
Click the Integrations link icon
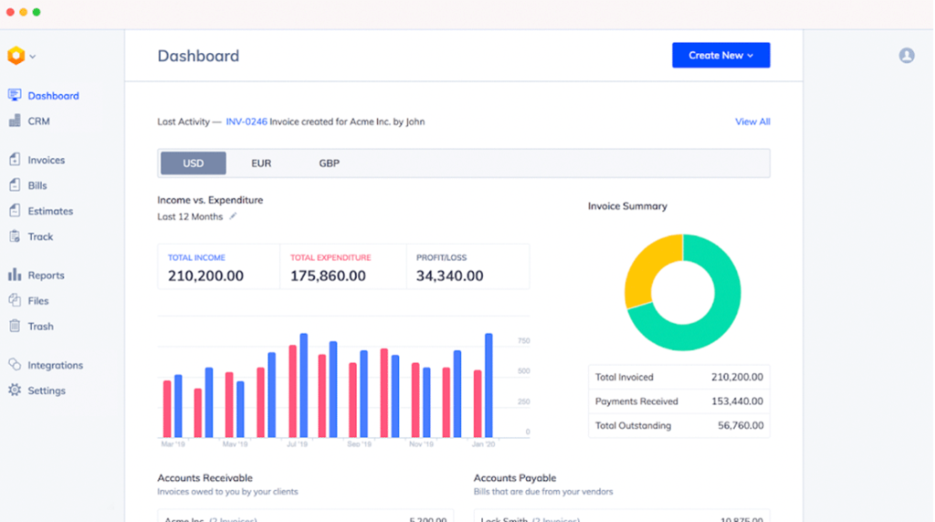(15, 365)
